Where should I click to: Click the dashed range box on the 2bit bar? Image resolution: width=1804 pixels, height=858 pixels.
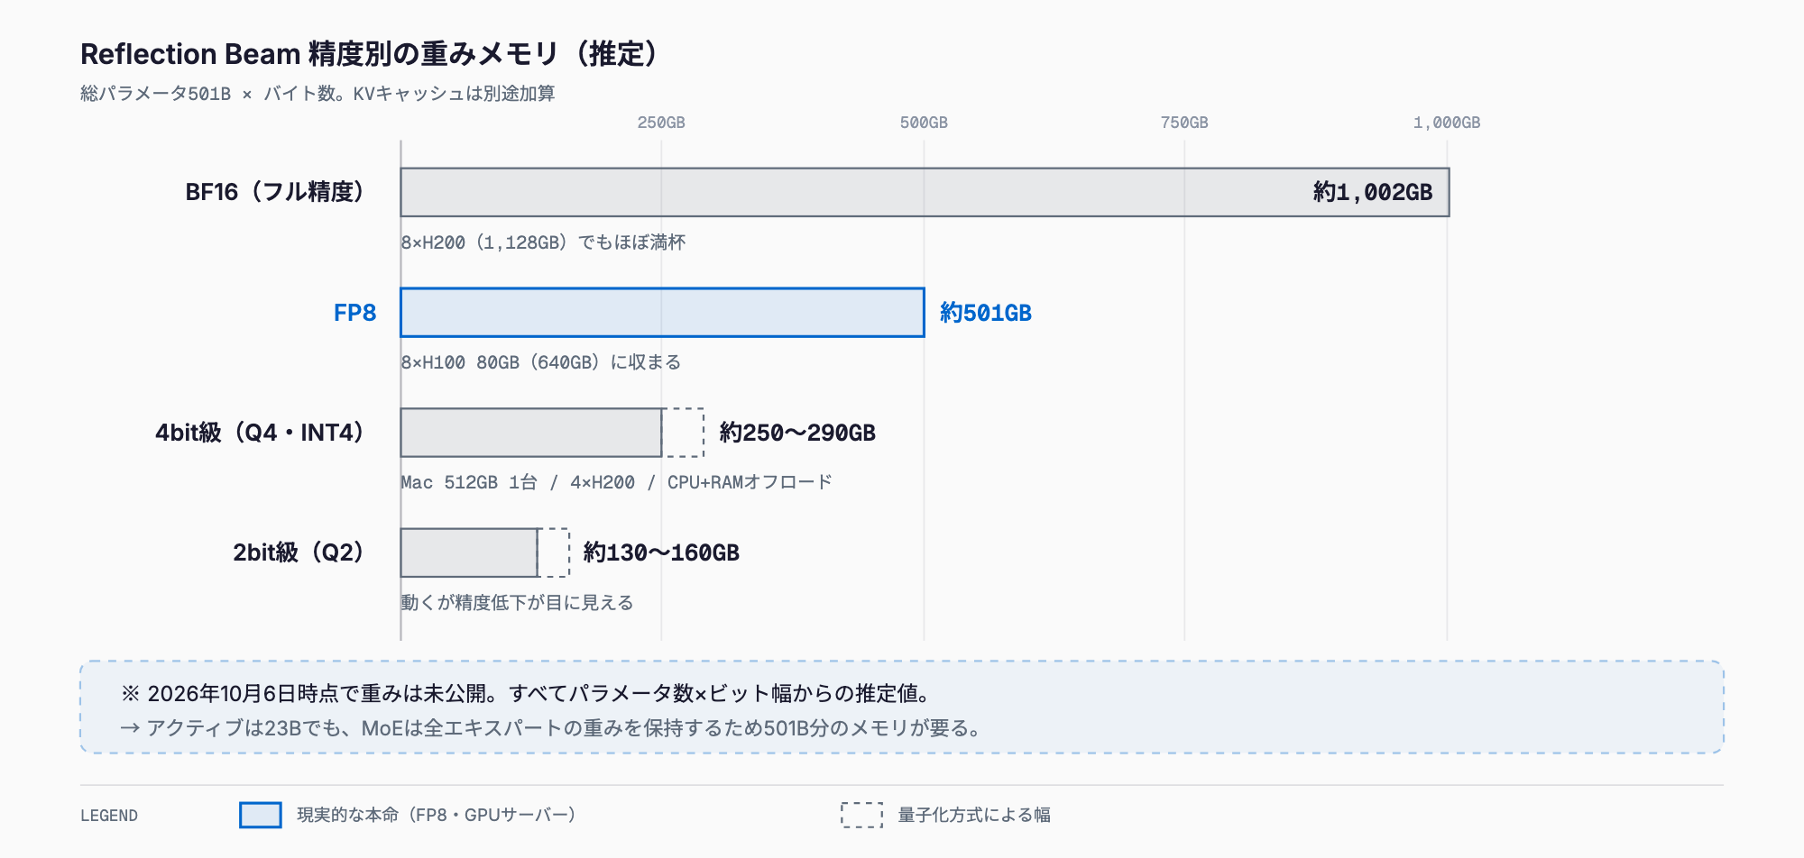554,552
